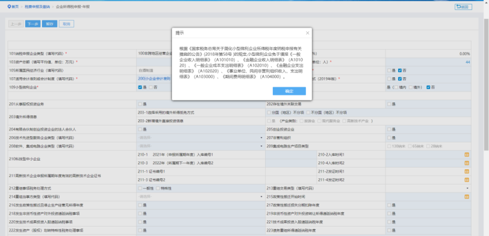Click the 企业所得税申报-年报 breadcrumb

(72, 6)
